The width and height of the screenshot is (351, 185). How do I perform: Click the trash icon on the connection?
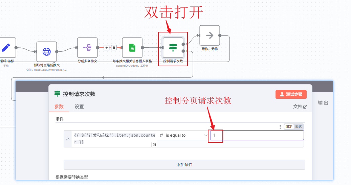tap(114, 47)
